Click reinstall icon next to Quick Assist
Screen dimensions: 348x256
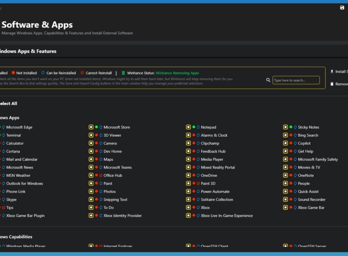coord(295,191)
